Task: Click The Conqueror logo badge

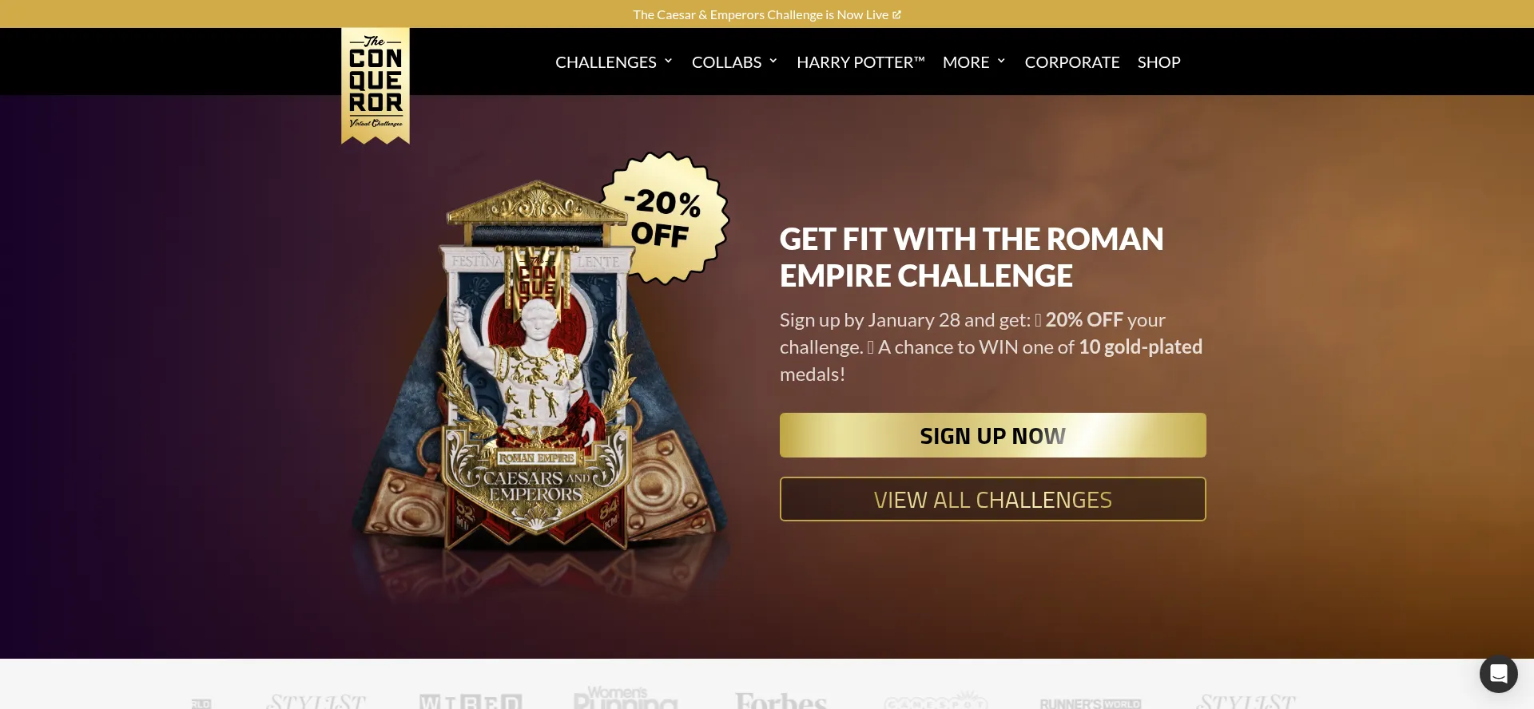Action: click(x=376, y=85)
